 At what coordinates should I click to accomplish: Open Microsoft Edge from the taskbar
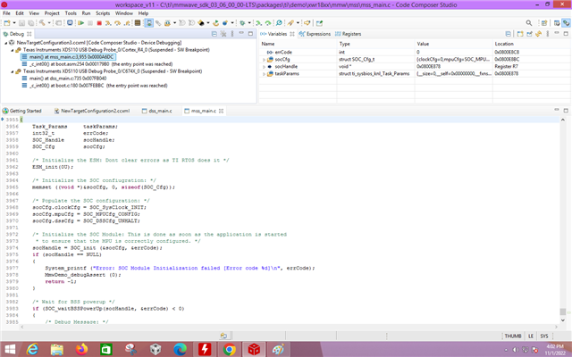(180, 350)
